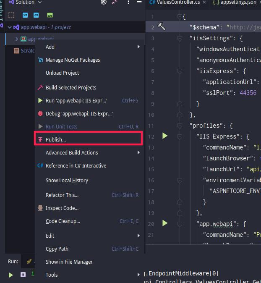Image resolution: width=261 pixels, height=283 pixels.
Task: Open the Solution view dropdown
Action: 40,2
